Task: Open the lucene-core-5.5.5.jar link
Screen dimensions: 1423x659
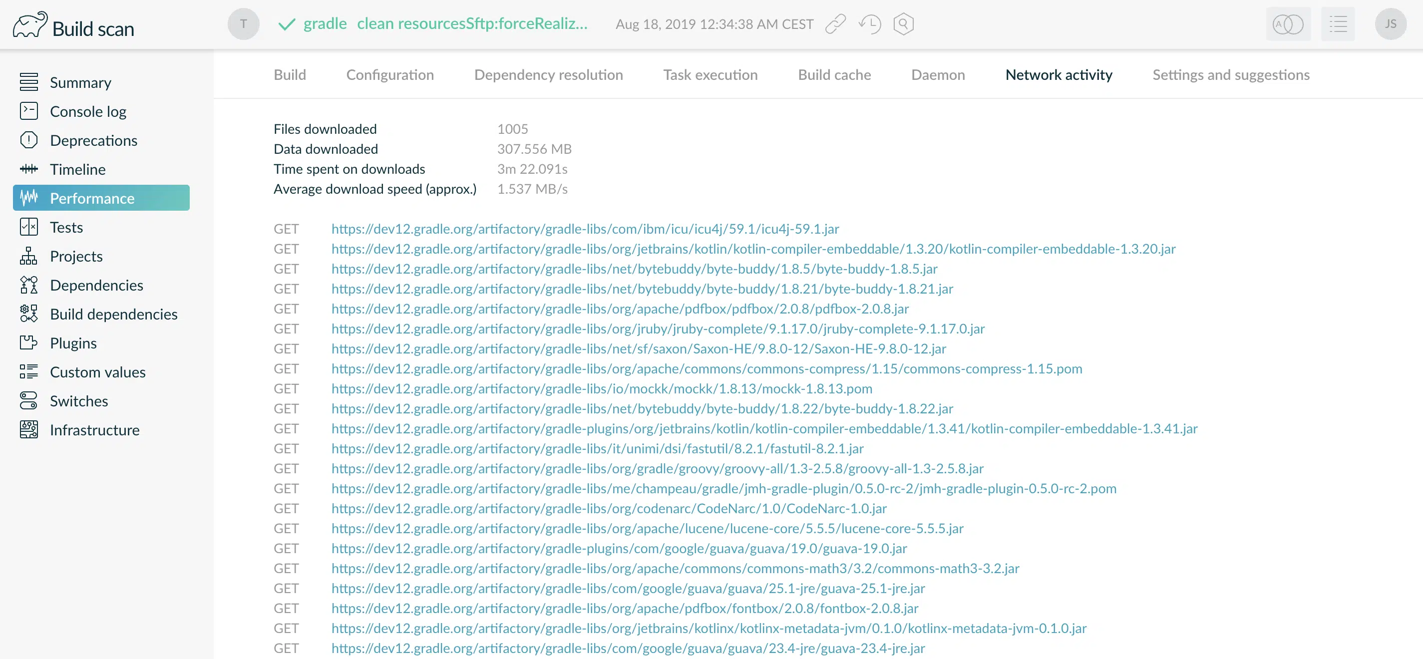Action: point(648,528)
